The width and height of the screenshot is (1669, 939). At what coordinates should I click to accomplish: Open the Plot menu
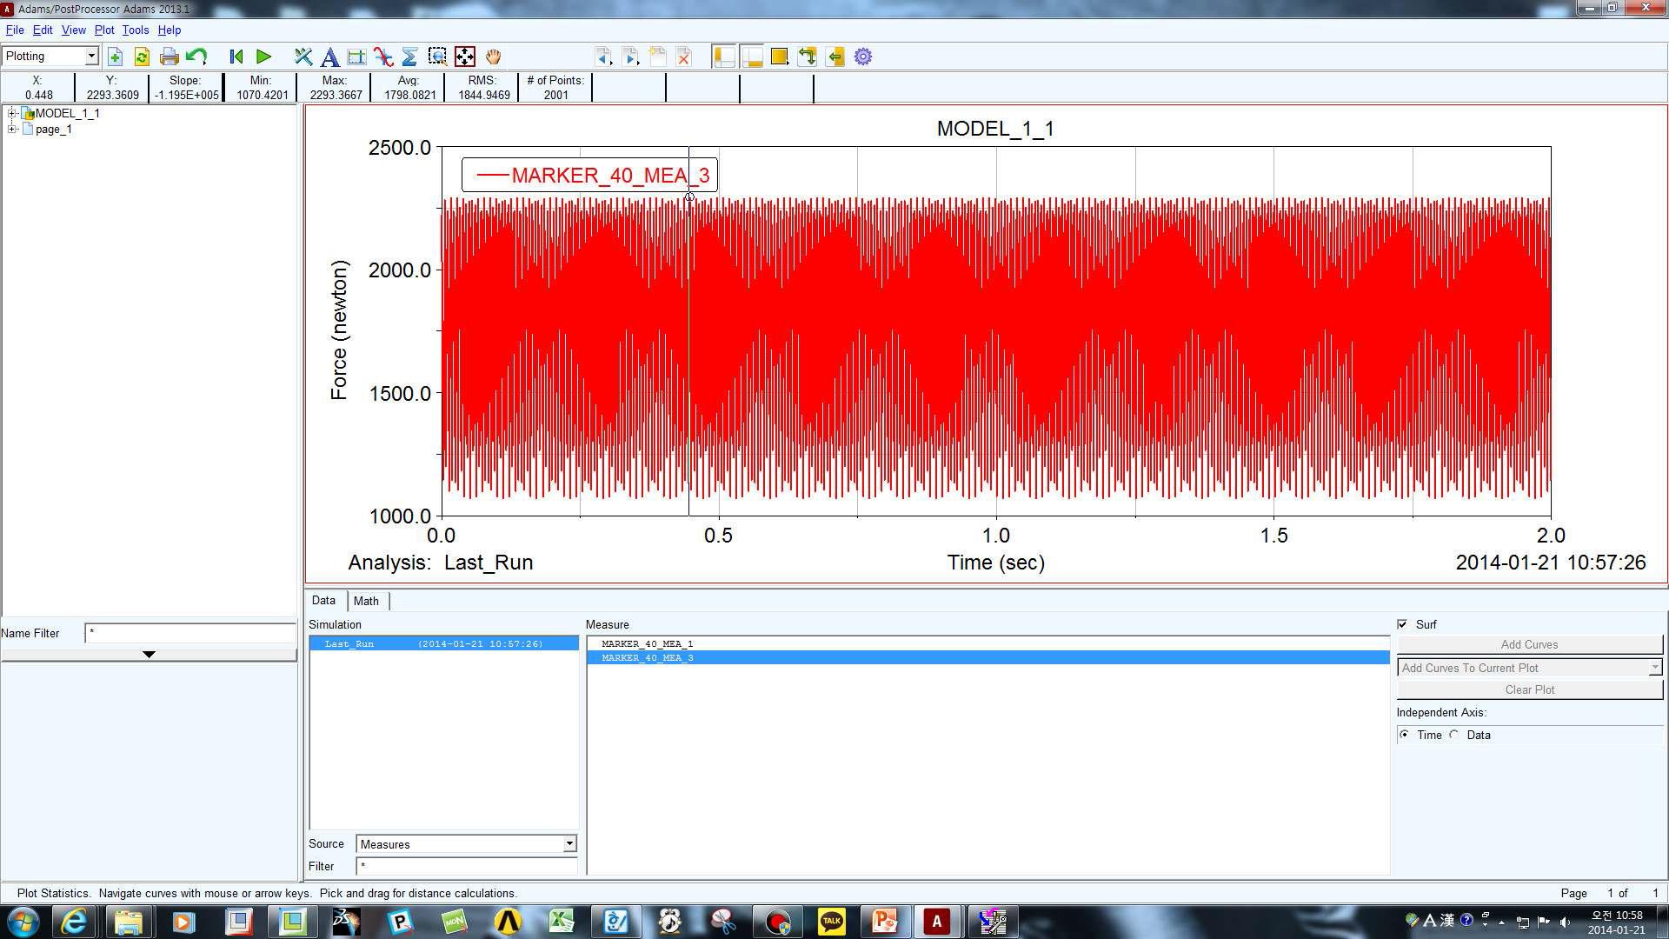pyautogui.click(x=104, y=30)
